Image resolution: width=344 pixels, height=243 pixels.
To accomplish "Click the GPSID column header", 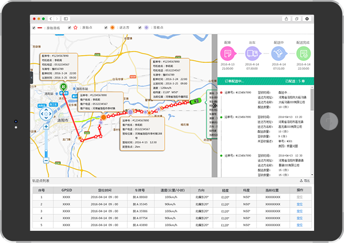I will coord(67,190).
